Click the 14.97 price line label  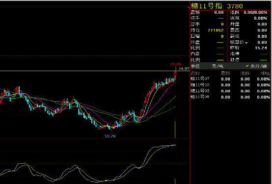(184, 69)
